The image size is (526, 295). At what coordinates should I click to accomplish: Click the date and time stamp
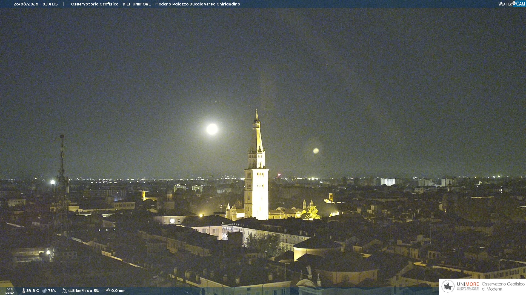[36, 4]
